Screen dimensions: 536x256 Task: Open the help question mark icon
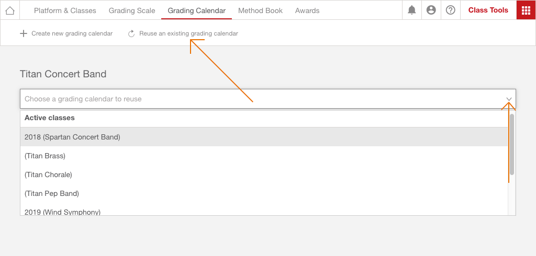click(451, 10)
